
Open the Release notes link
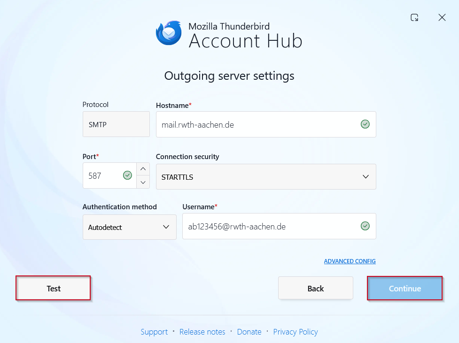(x=202, y=332)
